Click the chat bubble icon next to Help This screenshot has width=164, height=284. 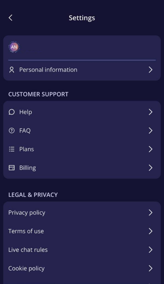coord(12,112)
